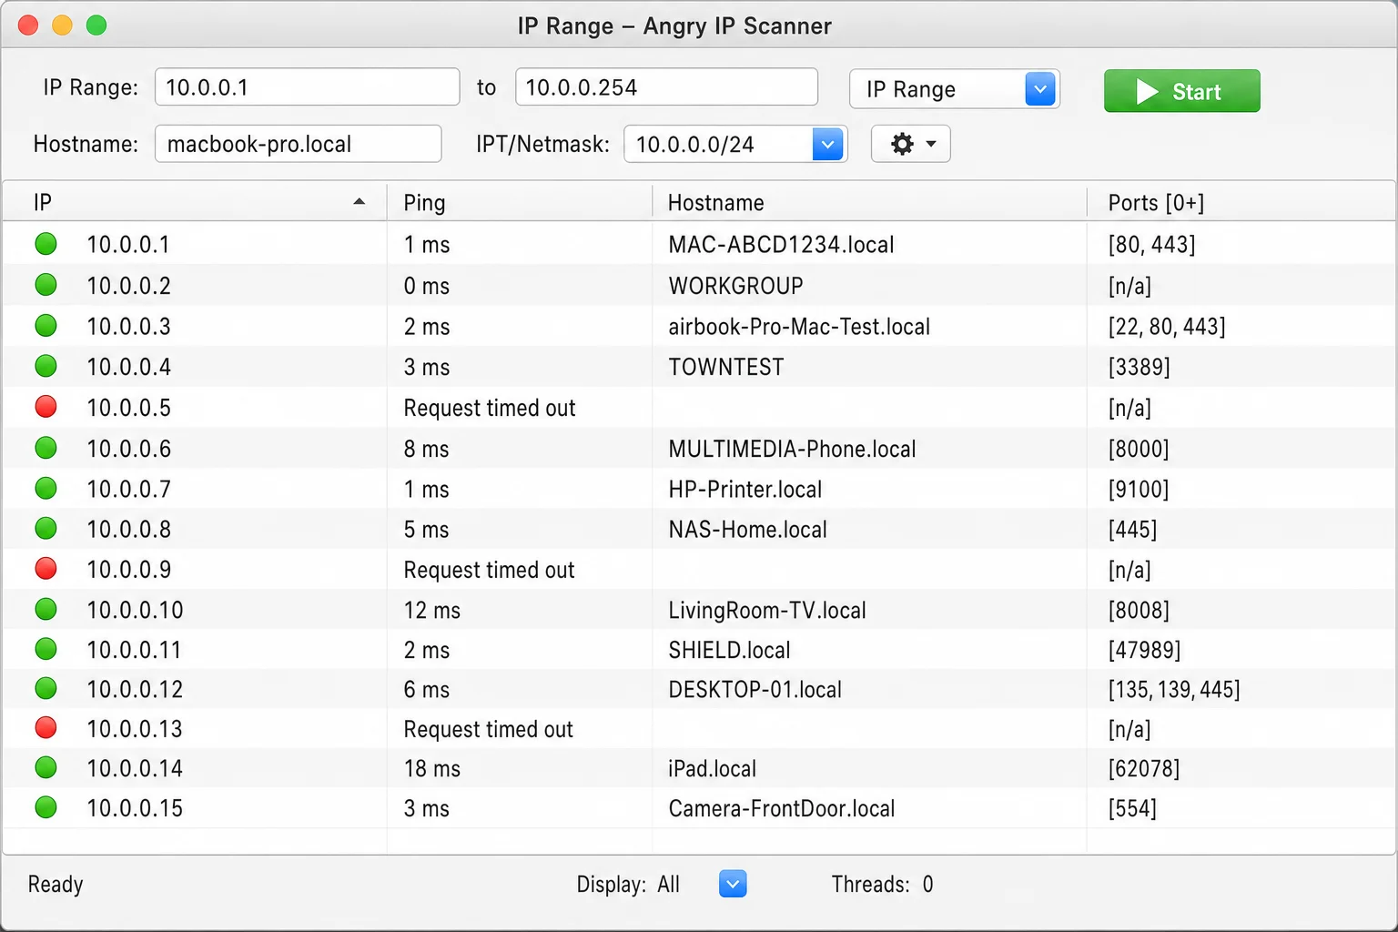The height and width of the screenshot is (932, 1398).
Task: Click the green status dot for 10.0.0.10
Action: click(46, 609)
